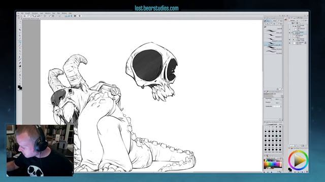Select the semi-transparent layer below highlighted layer
The width and height of the screenshot is (325, 182).
[x=299, y=36]
